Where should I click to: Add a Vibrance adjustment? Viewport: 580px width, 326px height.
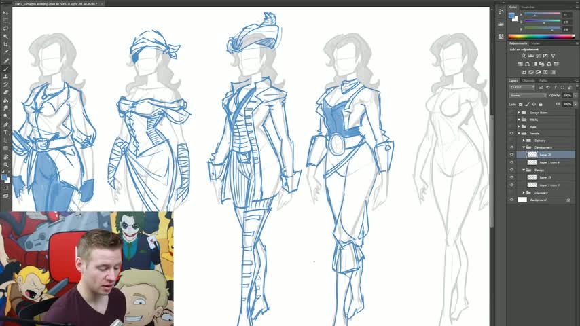[553, 56]
